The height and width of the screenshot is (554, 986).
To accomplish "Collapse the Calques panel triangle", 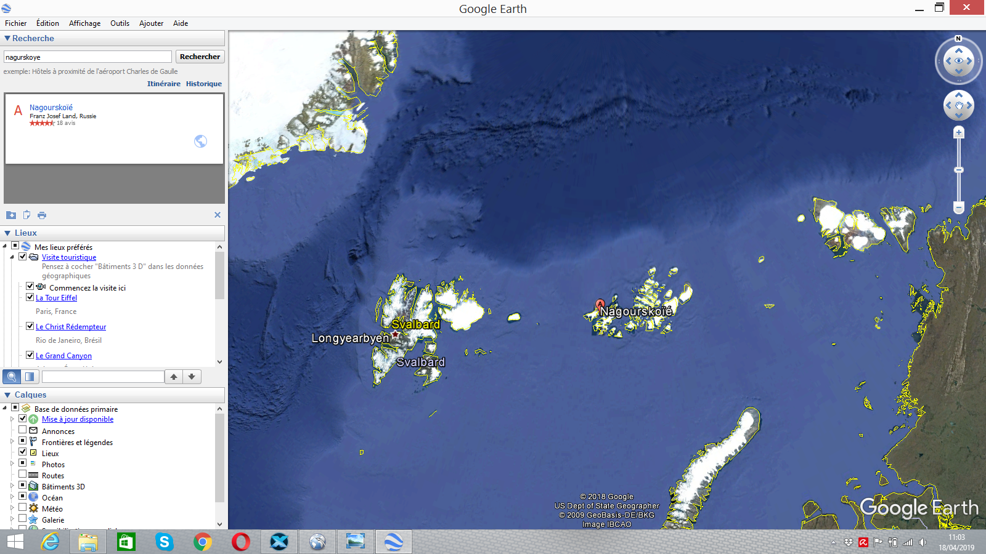I will 7,395.
